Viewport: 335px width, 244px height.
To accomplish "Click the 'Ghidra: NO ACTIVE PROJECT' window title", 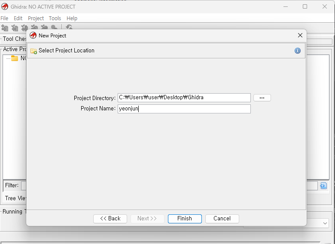I will pyautogui.click(x=43, y=7).
